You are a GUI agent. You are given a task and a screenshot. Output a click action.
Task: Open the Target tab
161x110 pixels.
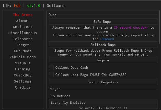[23, 45]
